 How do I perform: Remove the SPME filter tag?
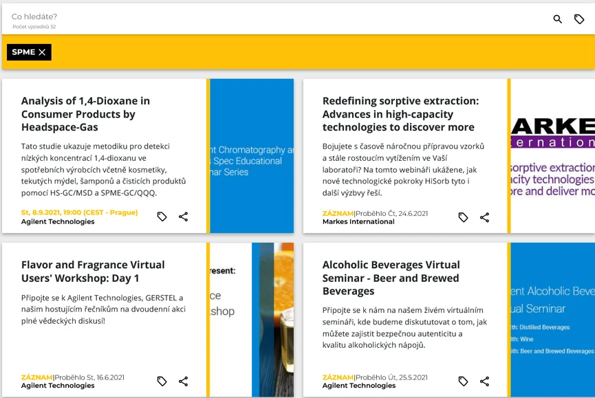point(41,52)
